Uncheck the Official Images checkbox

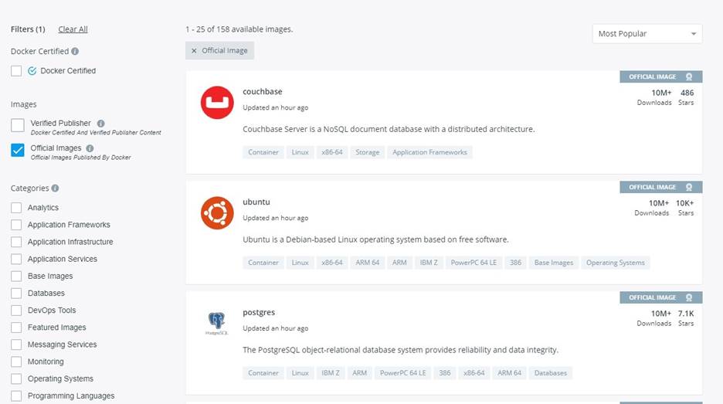click(18, 150)
